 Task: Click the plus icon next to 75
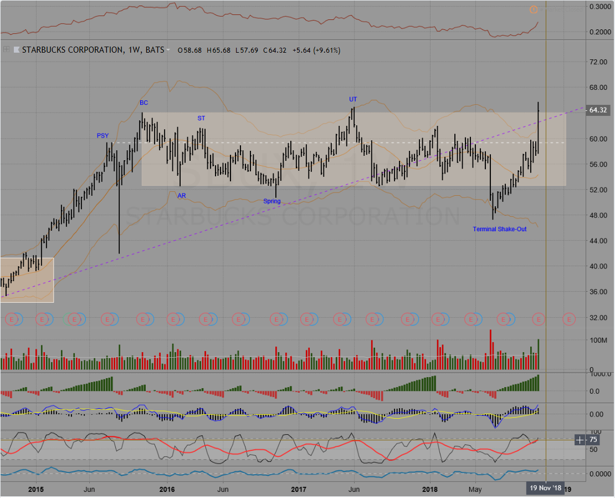[x=580, y=440]
